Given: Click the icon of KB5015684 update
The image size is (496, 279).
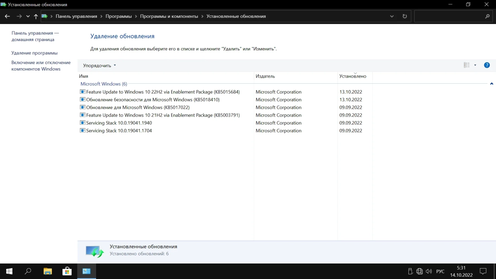Looking at the screenshot, I should click(83, 92).
